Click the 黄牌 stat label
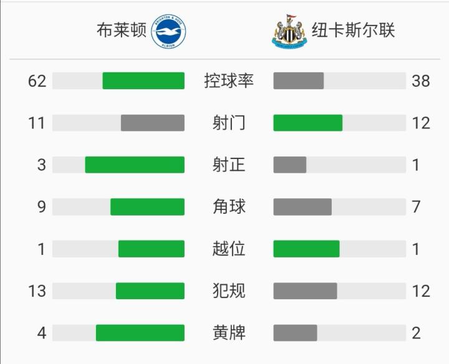This screenshot has height=364, width=449. click(229, 333)
